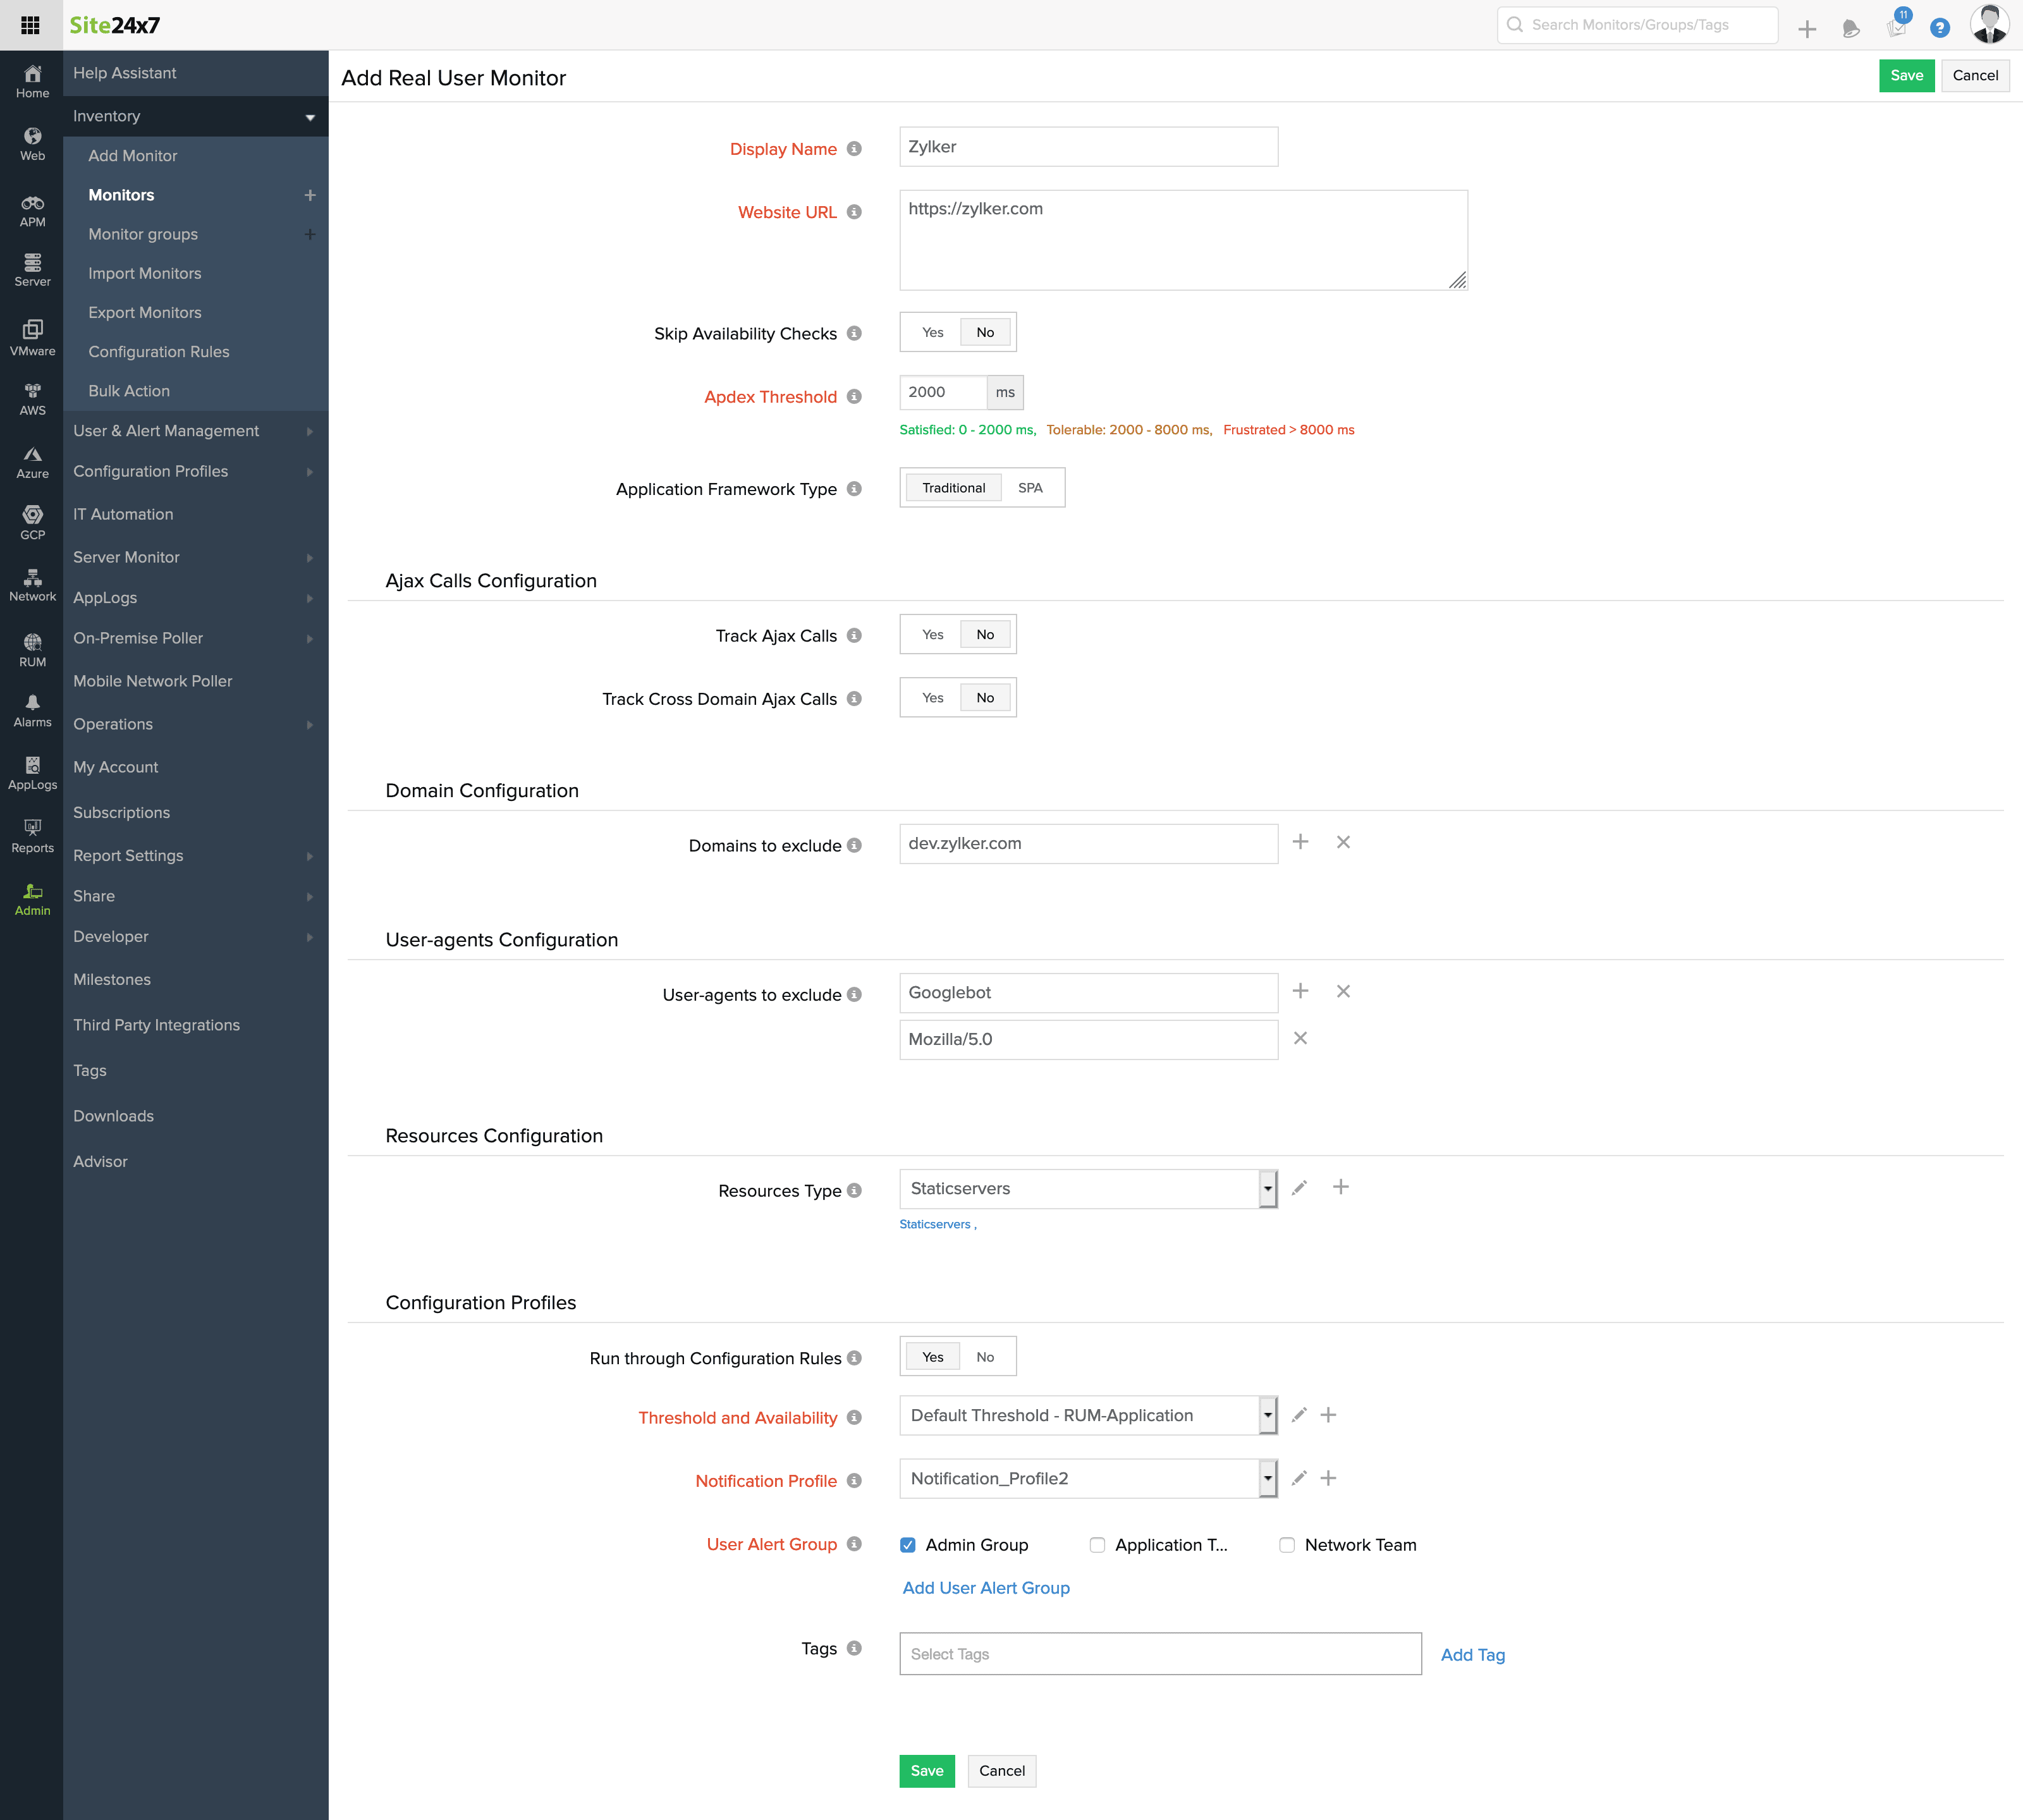Remove the Mozilla/5.0 user-agent entry
This screenshot has height=1820, width=2023.
tap(1300, 1038)
